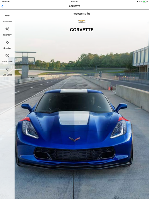Select the Showcase label

click(7, 22)
